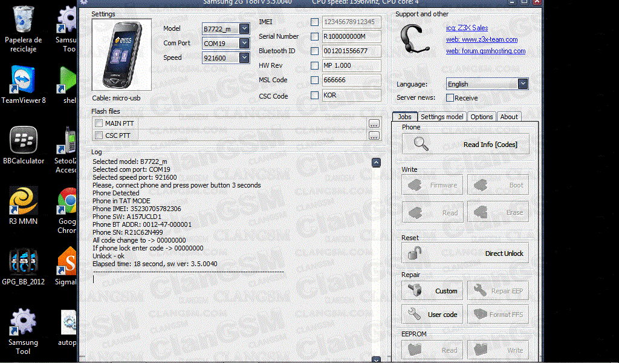Viewport: 619px width, 363px height.
Task: Open the About tab
Action: [x=509, y=117]
